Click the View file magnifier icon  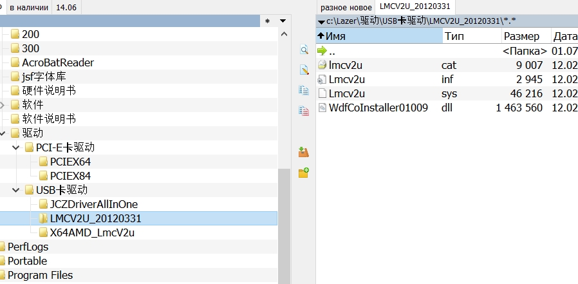(x=304, y=50)
